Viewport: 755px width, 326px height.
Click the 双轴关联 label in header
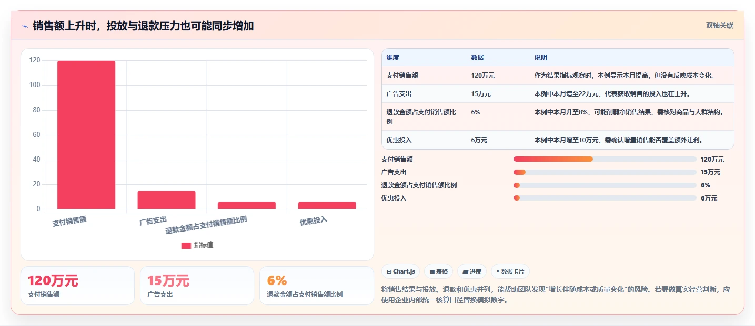tap(719, 26)
